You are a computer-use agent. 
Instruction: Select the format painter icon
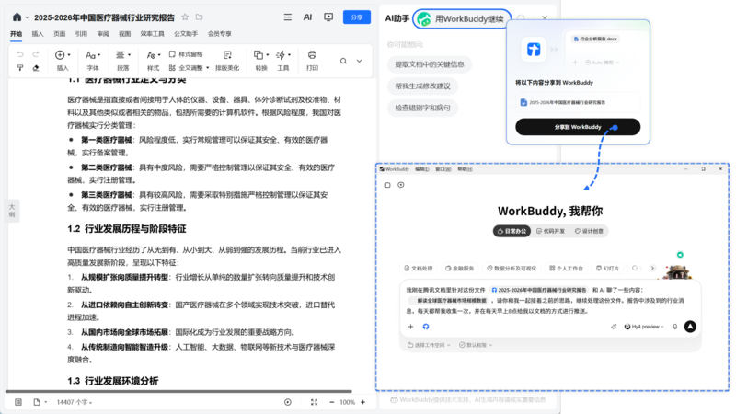[19, 68]
